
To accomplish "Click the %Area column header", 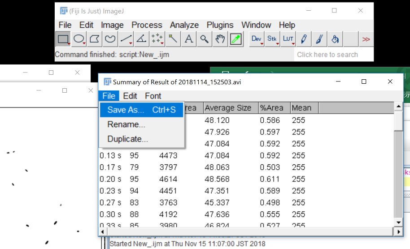I will 274,108.
